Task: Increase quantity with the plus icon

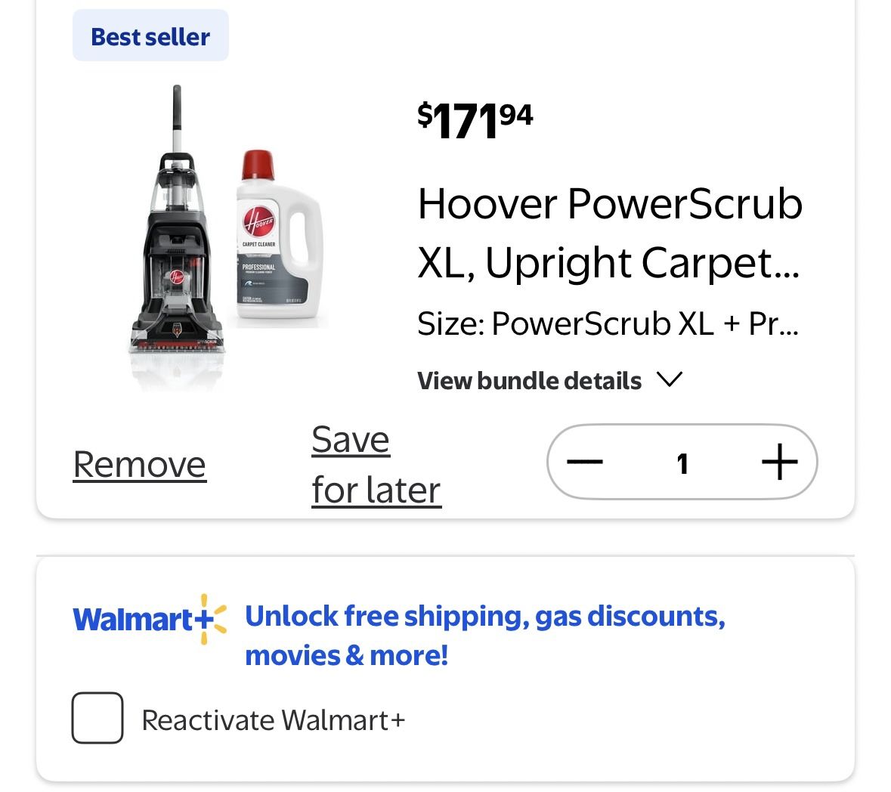Action: (779, 462)
